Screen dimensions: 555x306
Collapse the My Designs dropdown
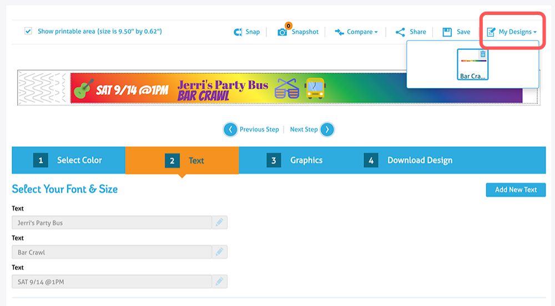pos(511,32)
